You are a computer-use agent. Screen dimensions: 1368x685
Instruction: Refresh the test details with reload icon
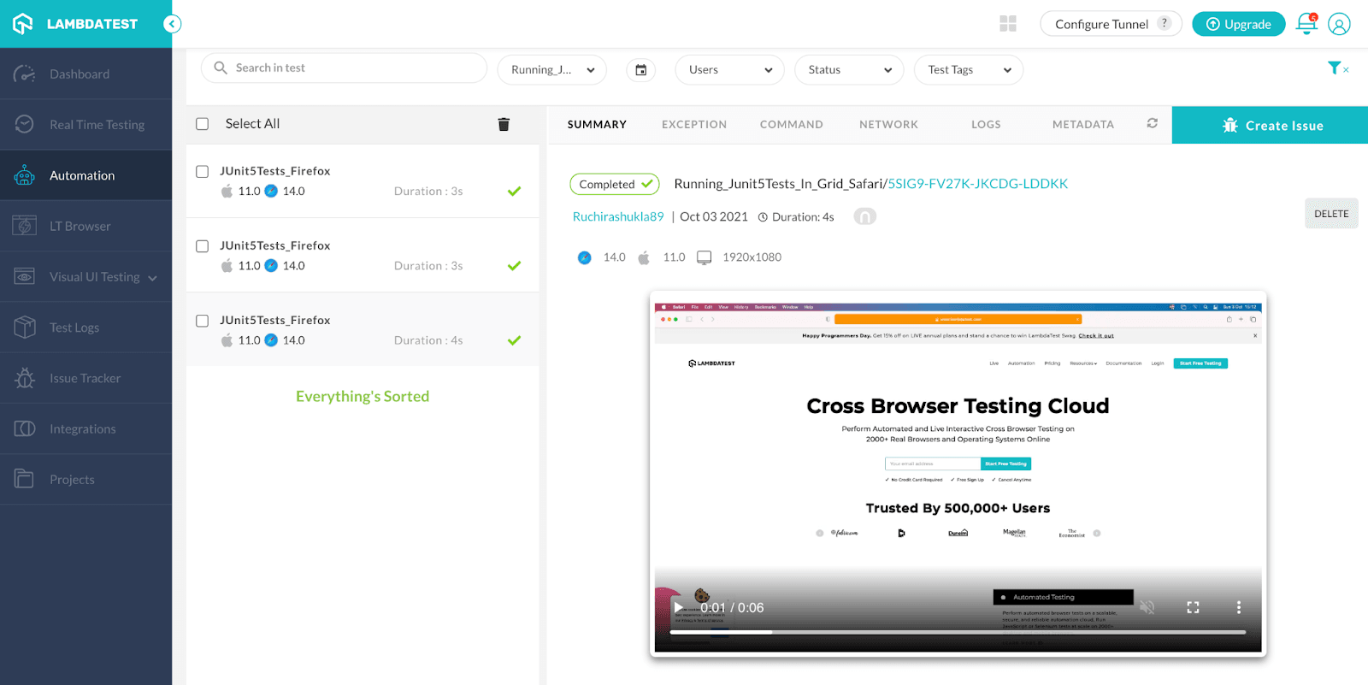(x=1152, y=124)
